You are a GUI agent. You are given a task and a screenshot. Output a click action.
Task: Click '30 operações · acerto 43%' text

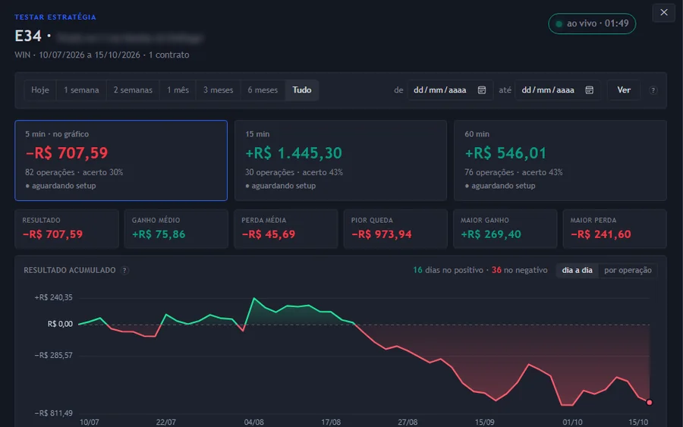[294, 172]
